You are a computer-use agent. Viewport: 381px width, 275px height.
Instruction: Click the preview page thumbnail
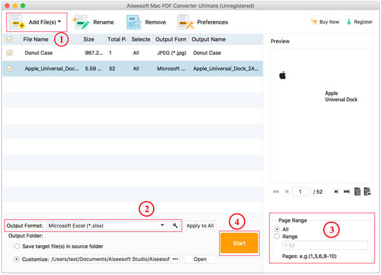[x=321, y=116]
